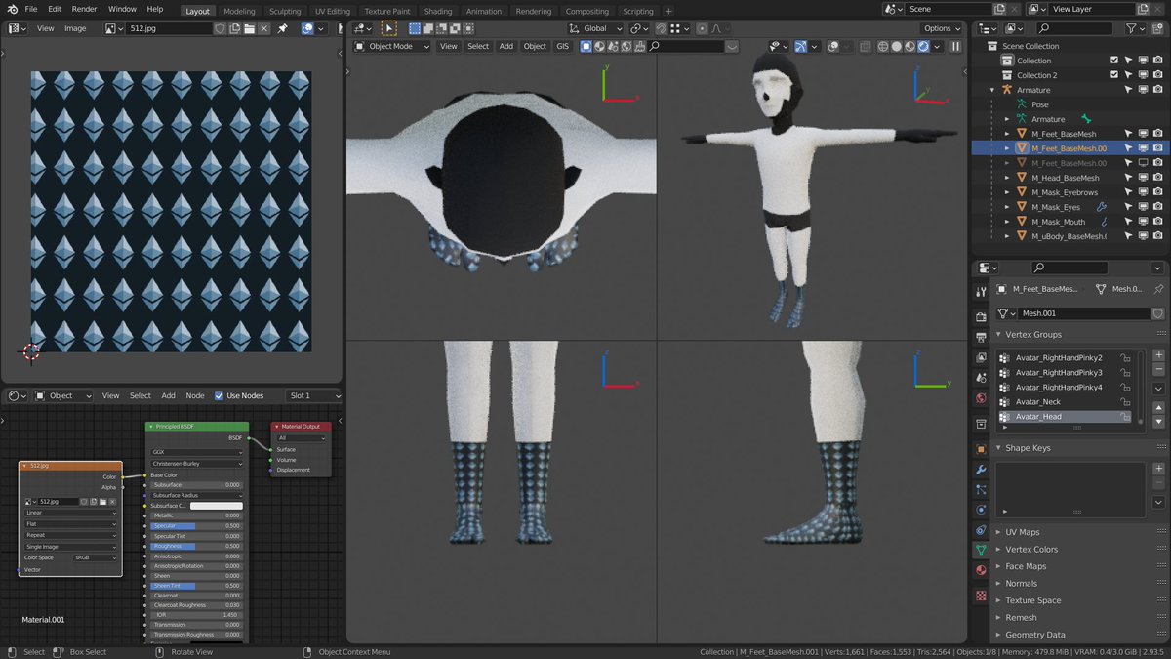The image size is (1171, 659).
Task: Open folder icon in 512.jpg image node
Action: point(101,501)
